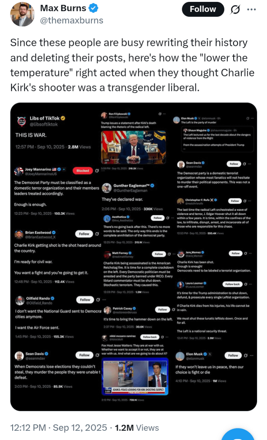
Task: Click red Blocked button by Joey Mannarino
Action: [x=83, y=170]
